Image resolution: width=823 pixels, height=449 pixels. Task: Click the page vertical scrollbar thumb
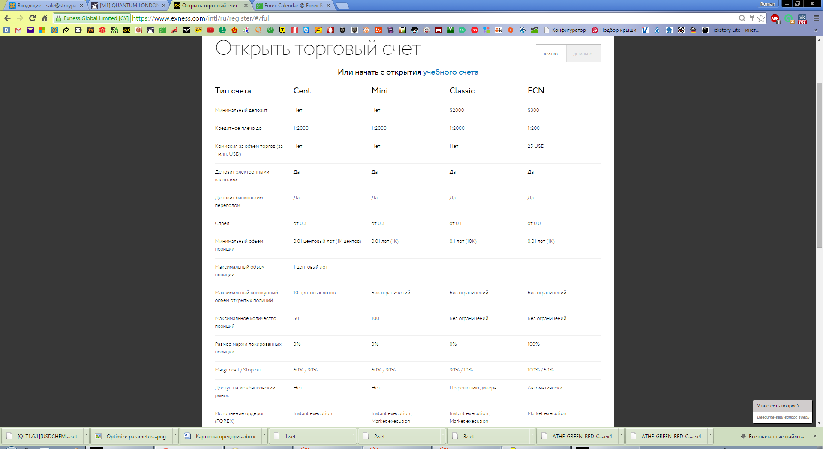819,165
